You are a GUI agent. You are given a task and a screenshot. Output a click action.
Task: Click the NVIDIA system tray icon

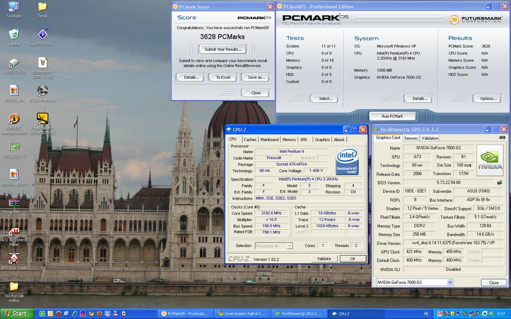tap(491, 313)
